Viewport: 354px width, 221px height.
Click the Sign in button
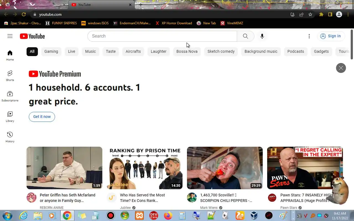pyautogui.click(x=330, y=36)
